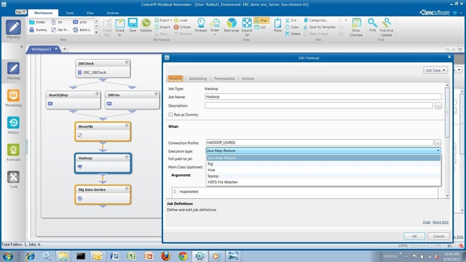
Task: Click the More Info link
Action: [x=440, y=222]
